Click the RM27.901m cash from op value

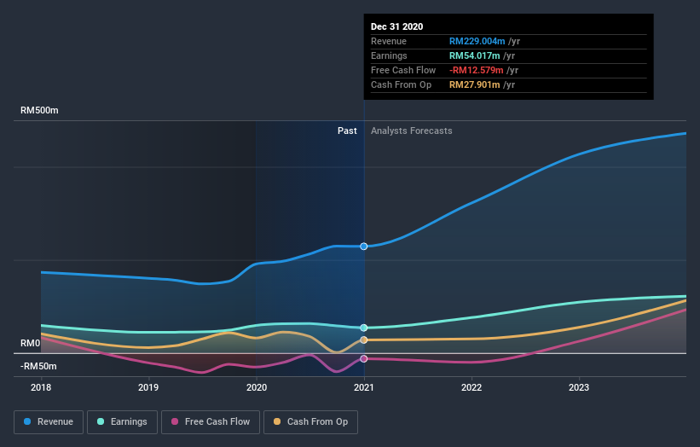click(475, 84)
